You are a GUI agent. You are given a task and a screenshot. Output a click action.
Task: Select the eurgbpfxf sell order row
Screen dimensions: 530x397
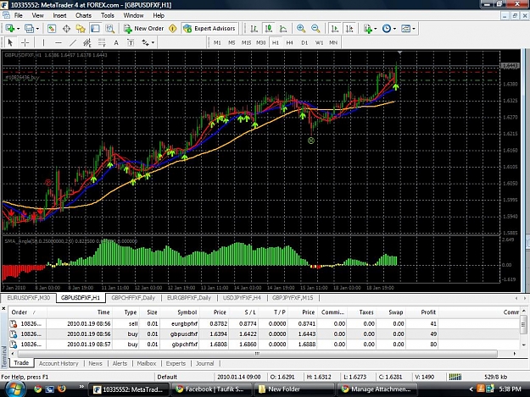(264, 324)
